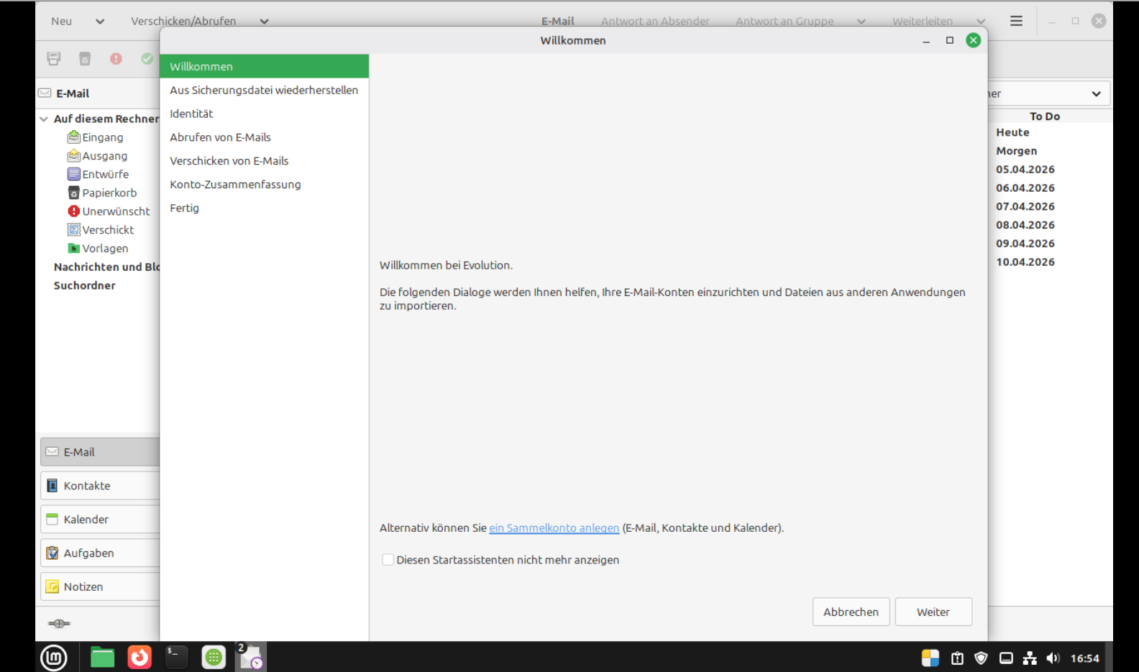Click the Weiter button
Viewport: 1139px width, 672px height.
(x=933, y=612)
